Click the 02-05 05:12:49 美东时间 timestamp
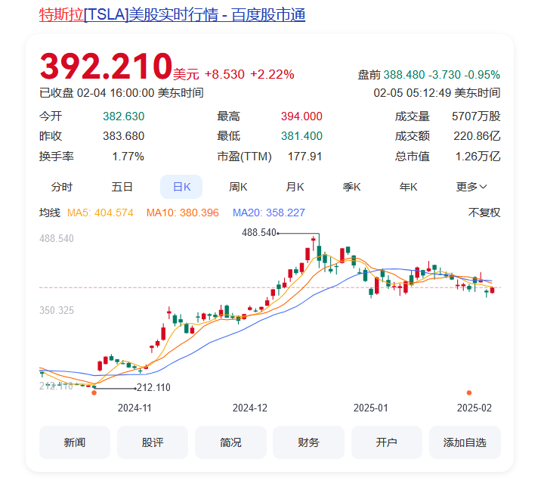The width and height of the screenshot is (541, 481). point(437,93)
